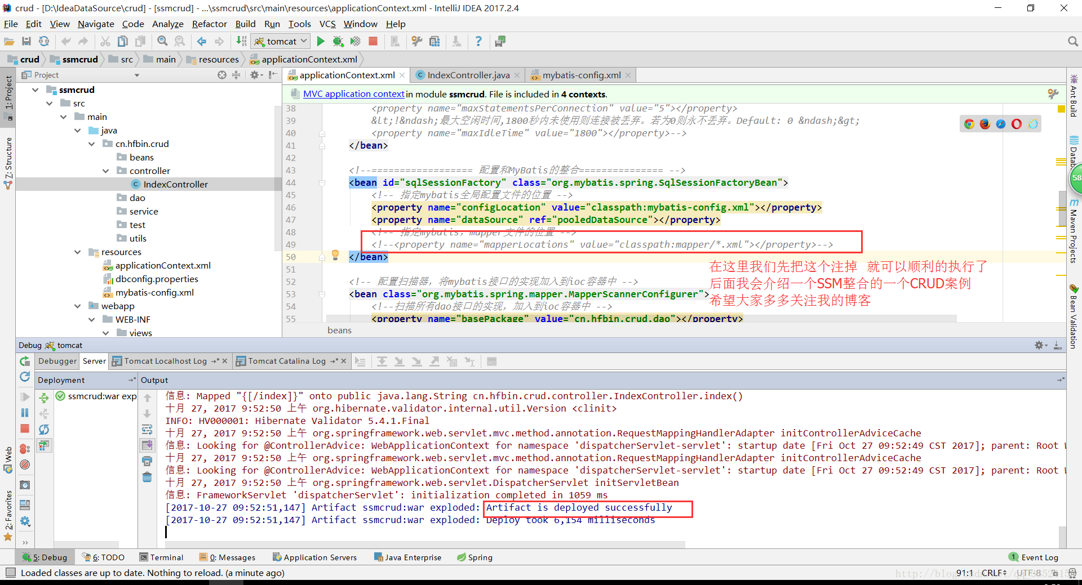The image size is (1082, 585).
Task: Collapse the ssmcrud root tree node
Action: (x=36, y=90)
